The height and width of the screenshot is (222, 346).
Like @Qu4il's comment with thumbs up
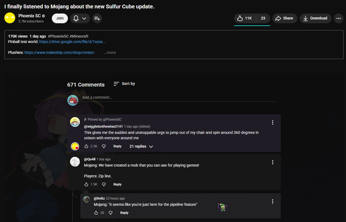pos(86,184)
